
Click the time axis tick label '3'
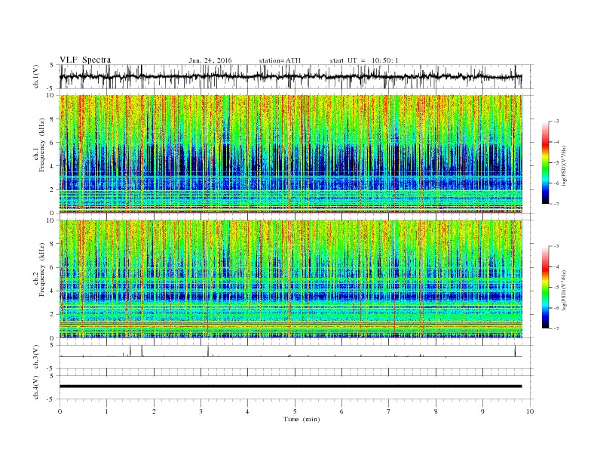(x=201, y=411)
